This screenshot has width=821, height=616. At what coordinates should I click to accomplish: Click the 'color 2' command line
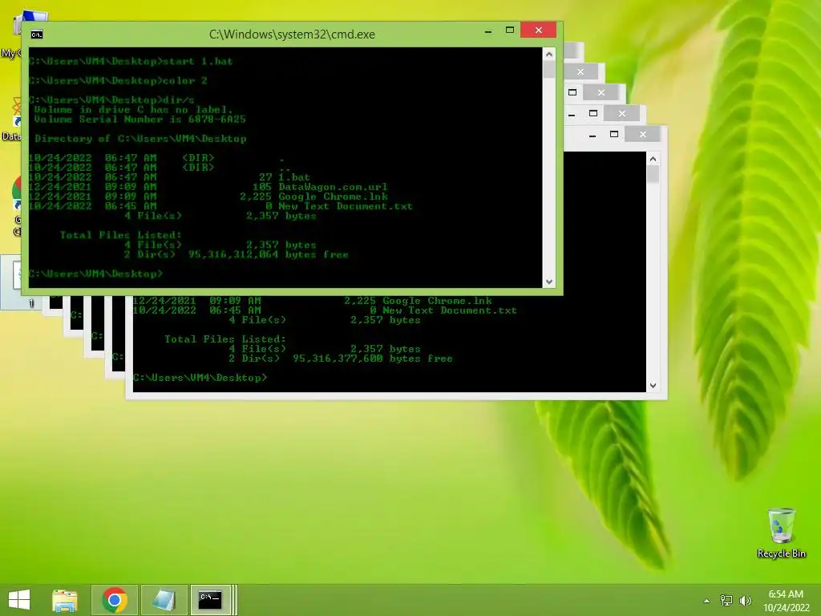tap(185, 81)
